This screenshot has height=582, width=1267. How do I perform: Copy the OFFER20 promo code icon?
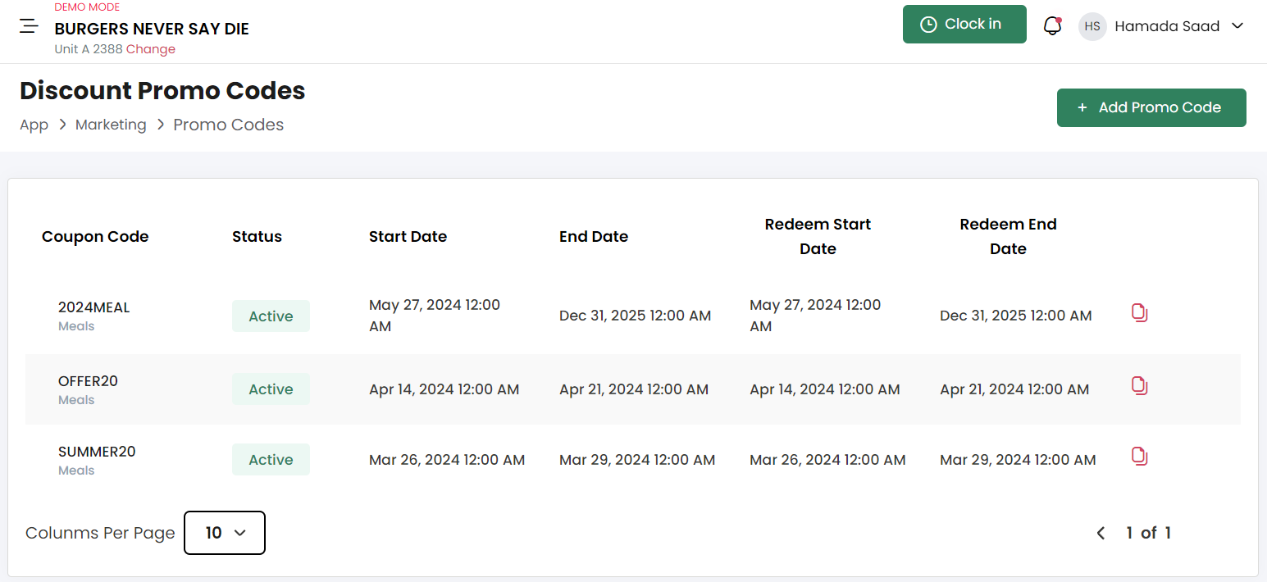[x=1139, y=385]
